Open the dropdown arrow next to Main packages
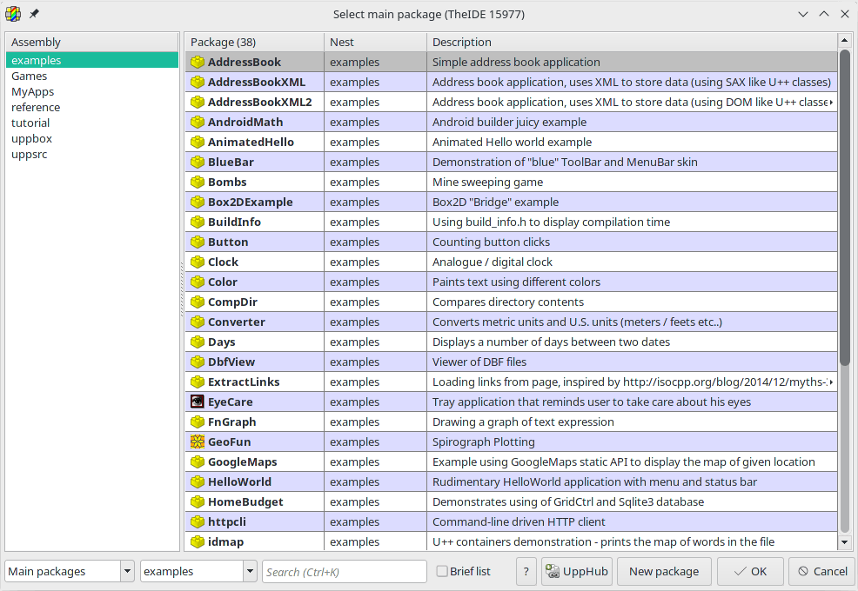This screenshot has height=591, width=858. [127, 571]
